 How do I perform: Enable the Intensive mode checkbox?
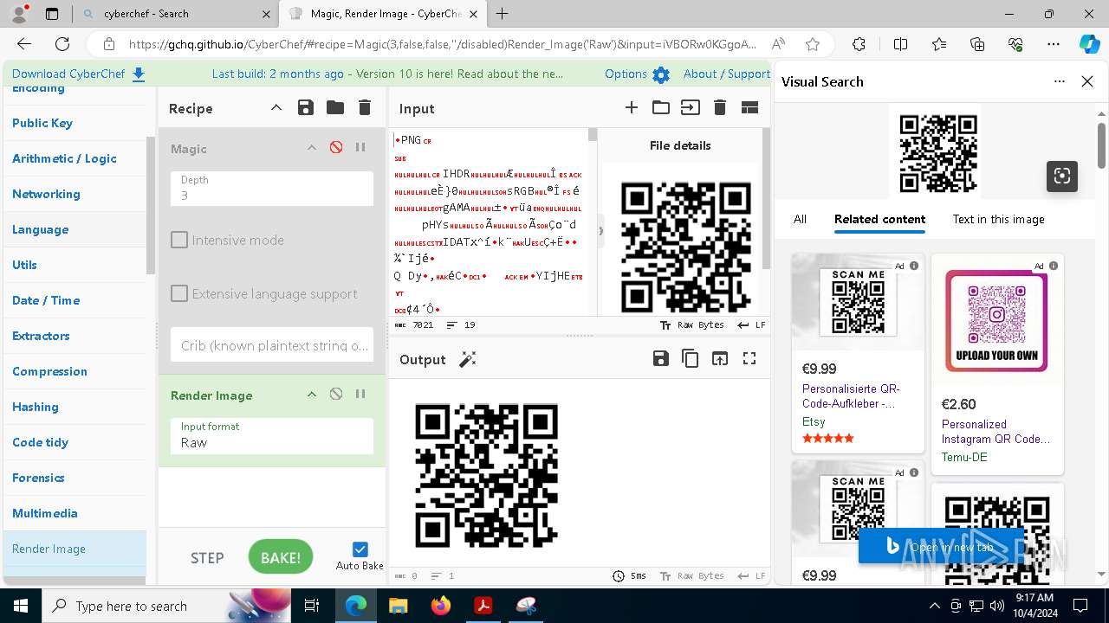point(179,240)
